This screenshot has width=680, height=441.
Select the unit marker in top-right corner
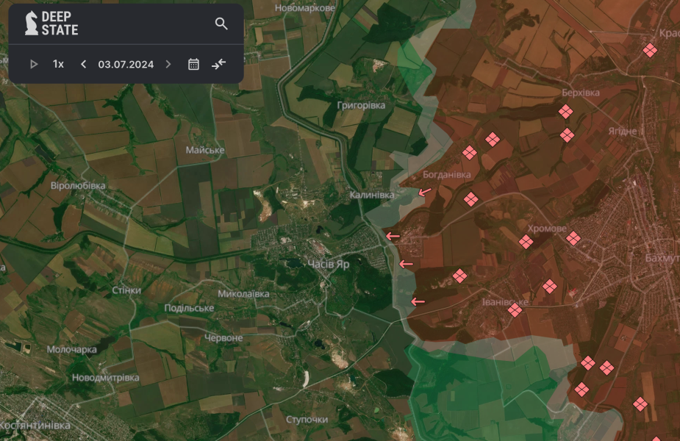[649, 50]
